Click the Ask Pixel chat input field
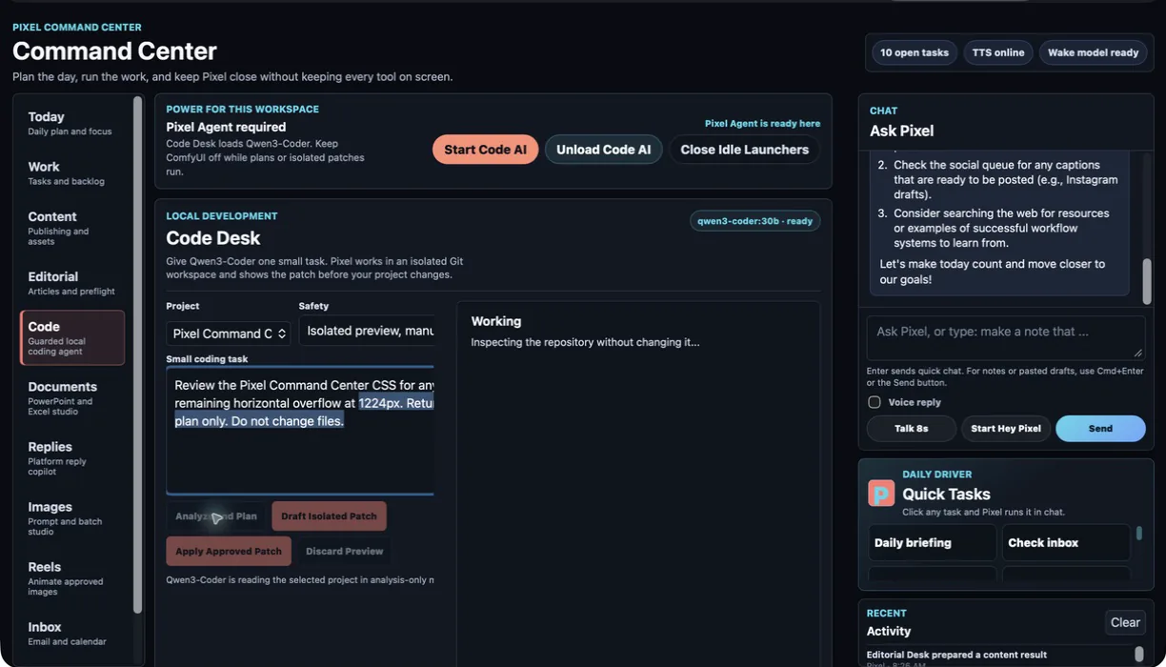The height and width of the screenshot is (667, 1166). (1006, 338)
